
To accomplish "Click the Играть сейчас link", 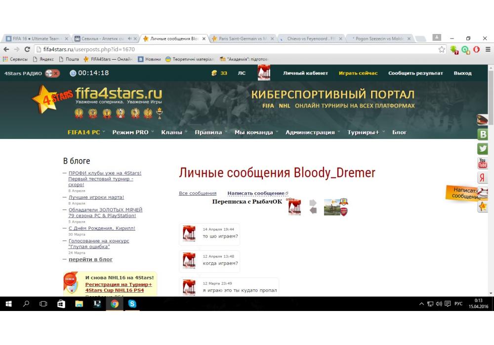I will click(358, 73).
